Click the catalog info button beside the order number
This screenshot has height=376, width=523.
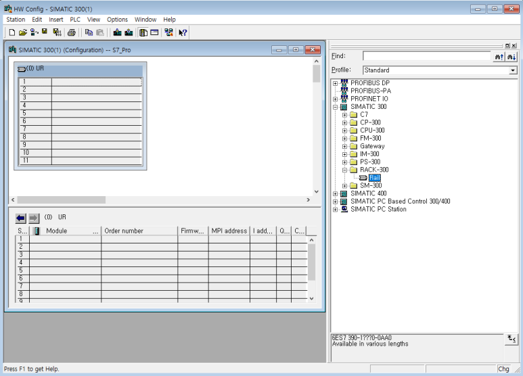(511, 339)
